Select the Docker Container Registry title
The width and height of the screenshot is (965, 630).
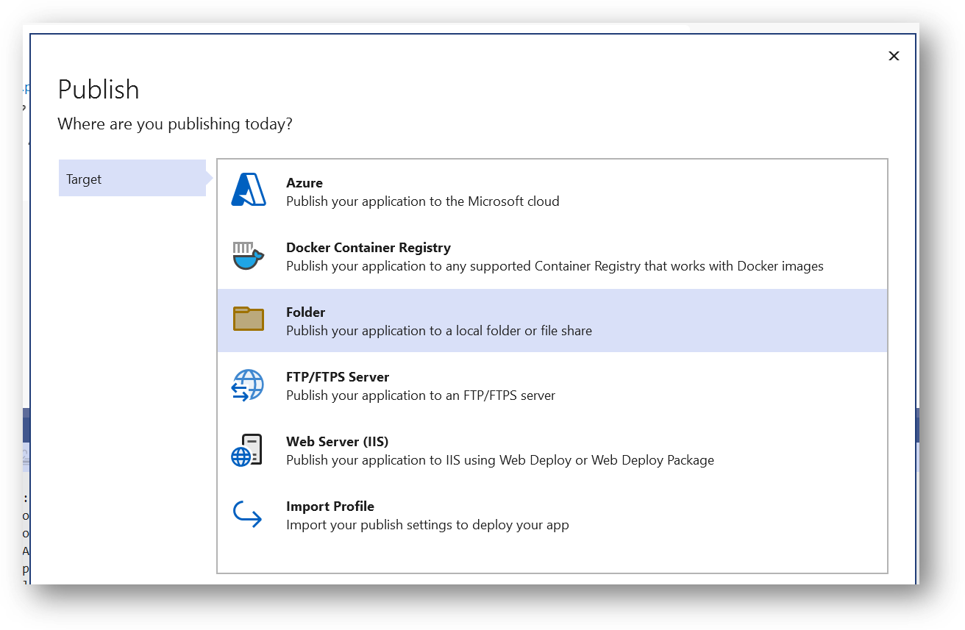[x=368, y=248]
